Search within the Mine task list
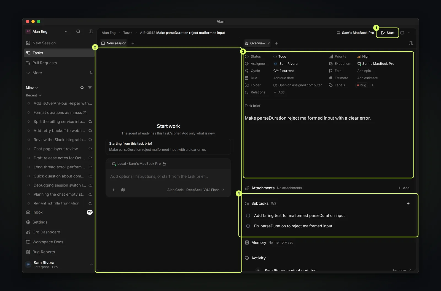The image size is (441, 291). point(82,88)
